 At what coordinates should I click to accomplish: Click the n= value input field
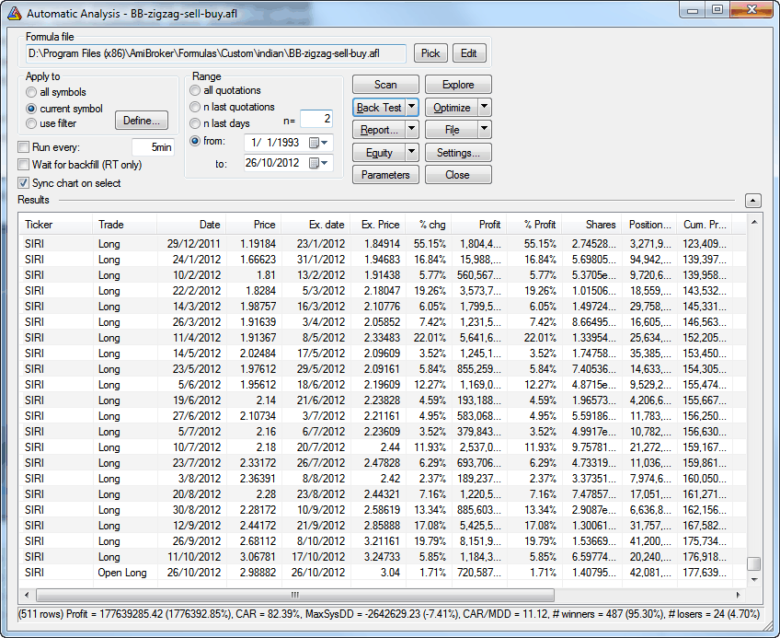(316, 119)
